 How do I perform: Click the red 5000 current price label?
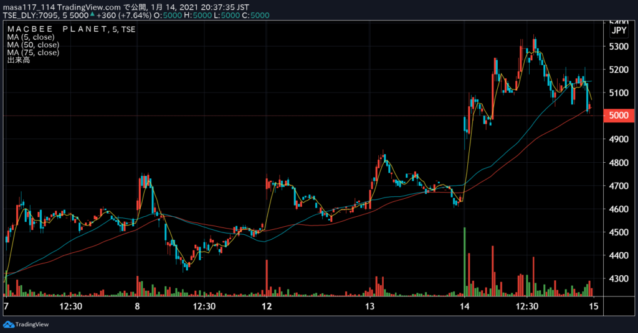[x=619, y=115]
